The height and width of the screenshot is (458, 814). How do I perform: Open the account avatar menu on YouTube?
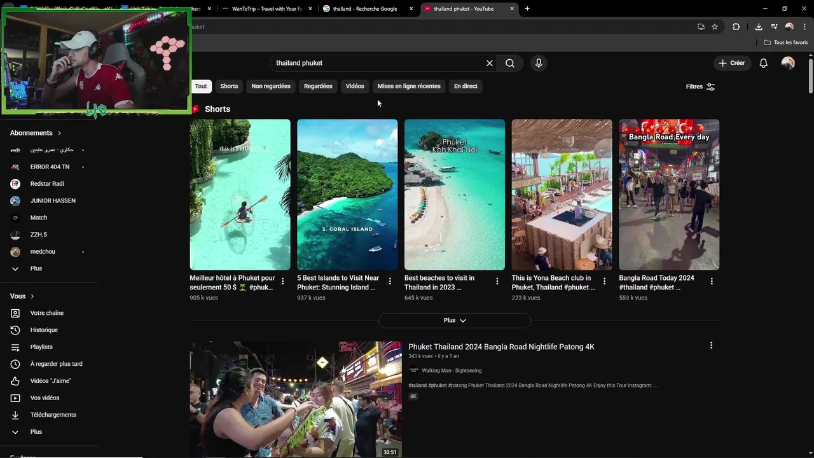[x=788, y=63]
